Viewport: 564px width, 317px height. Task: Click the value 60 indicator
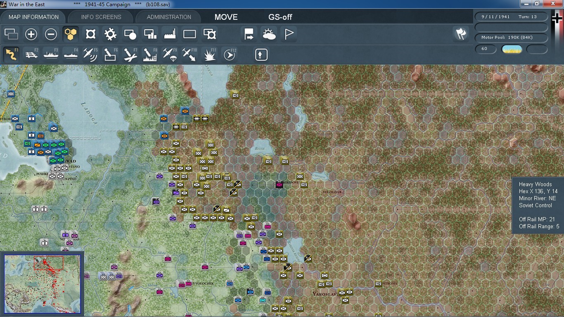pos(486,49)
